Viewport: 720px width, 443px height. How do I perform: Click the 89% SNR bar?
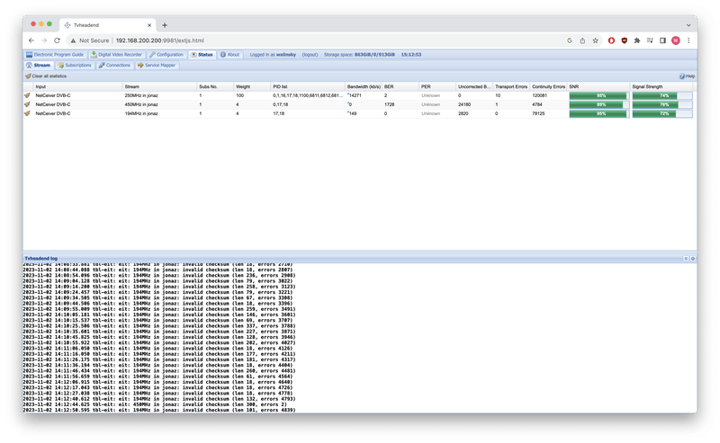pyautogui.click(x=598, y=104)
